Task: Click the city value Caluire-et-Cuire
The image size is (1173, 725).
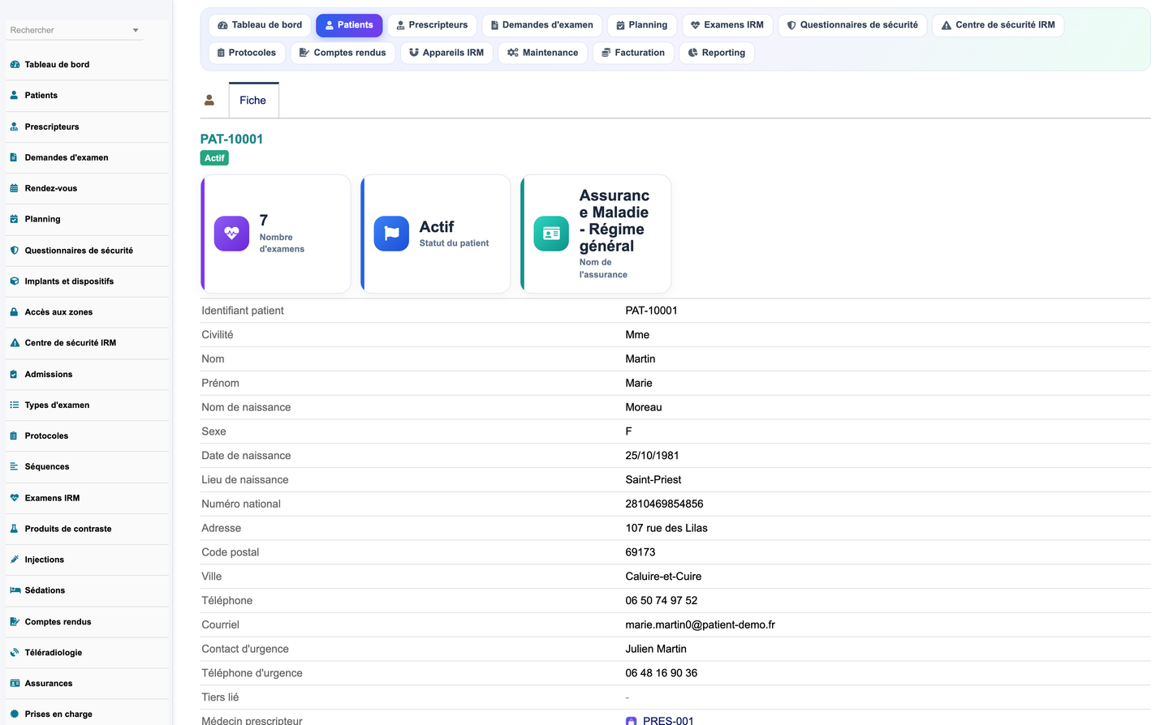Action: point(664,577)
